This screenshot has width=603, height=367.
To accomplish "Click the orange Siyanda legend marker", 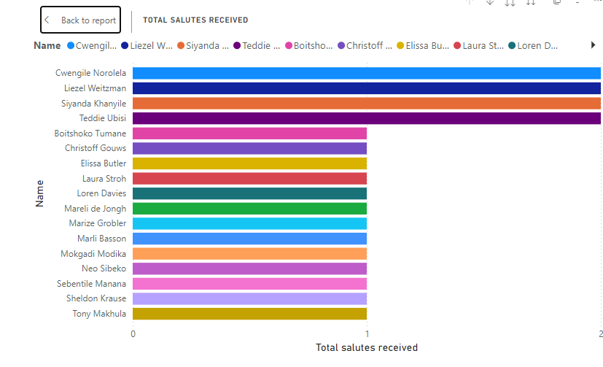I will click(x=180, y=45).
